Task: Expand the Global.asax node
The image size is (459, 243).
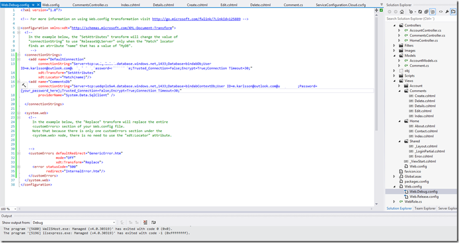Action: click(395, 177)
